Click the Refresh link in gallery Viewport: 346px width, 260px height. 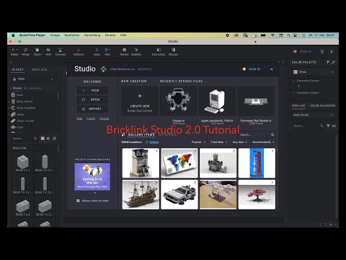tap(154, 142)
